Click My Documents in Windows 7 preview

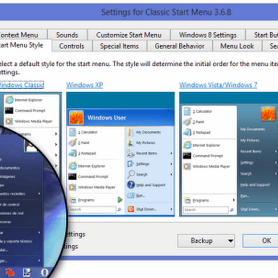[253, 129]
